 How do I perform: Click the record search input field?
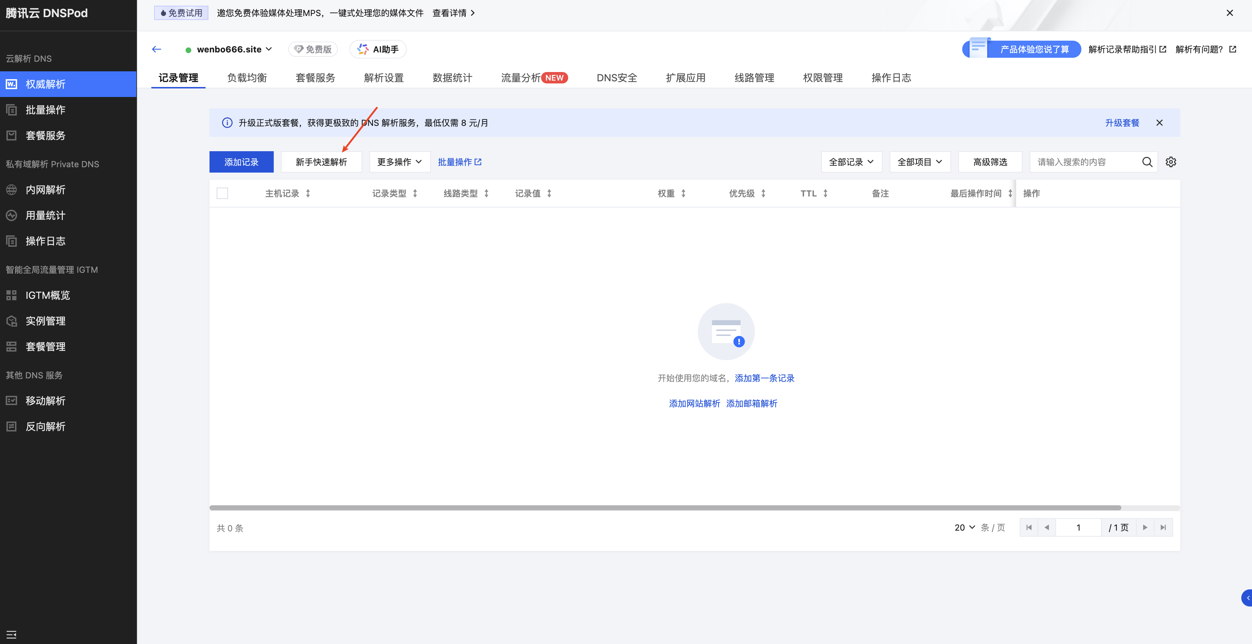tap(1084, 162)
